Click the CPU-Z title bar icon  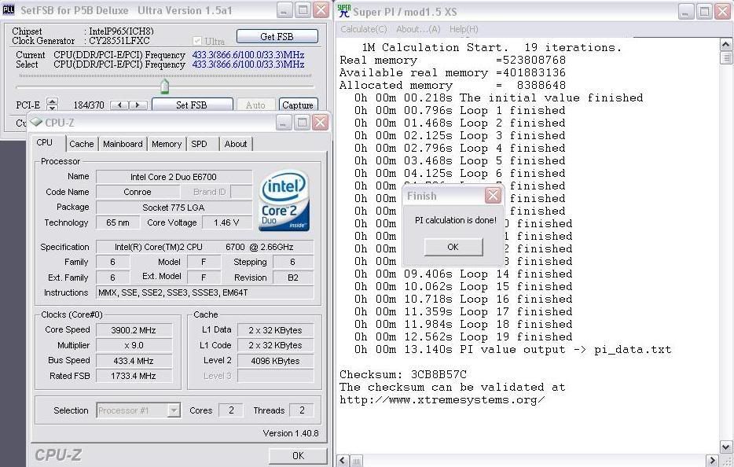(x=36, y=123)
